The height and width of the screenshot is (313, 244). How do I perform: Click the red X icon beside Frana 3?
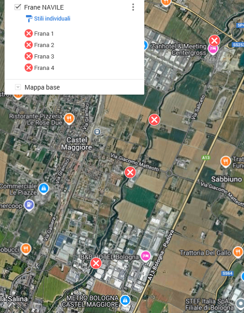coord(29,56)
